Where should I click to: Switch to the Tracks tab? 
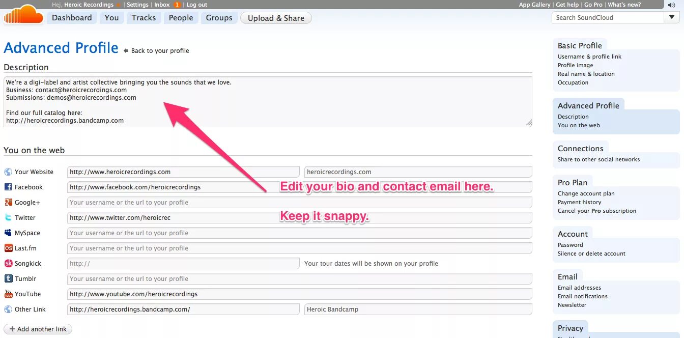coord(144,18)
